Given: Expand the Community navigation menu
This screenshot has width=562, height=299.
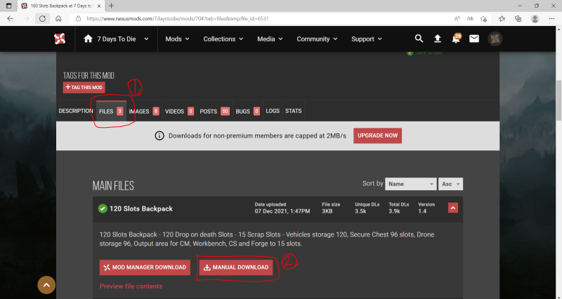Looking at the screenshot, I should pos(317,39).
